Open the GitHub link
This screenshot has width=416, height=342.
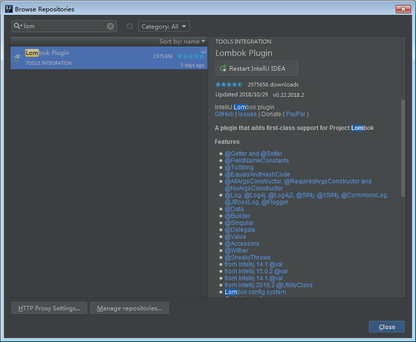coord(224,114)
